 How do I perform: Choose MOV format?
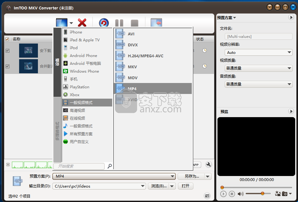click(x=153, y=78)
